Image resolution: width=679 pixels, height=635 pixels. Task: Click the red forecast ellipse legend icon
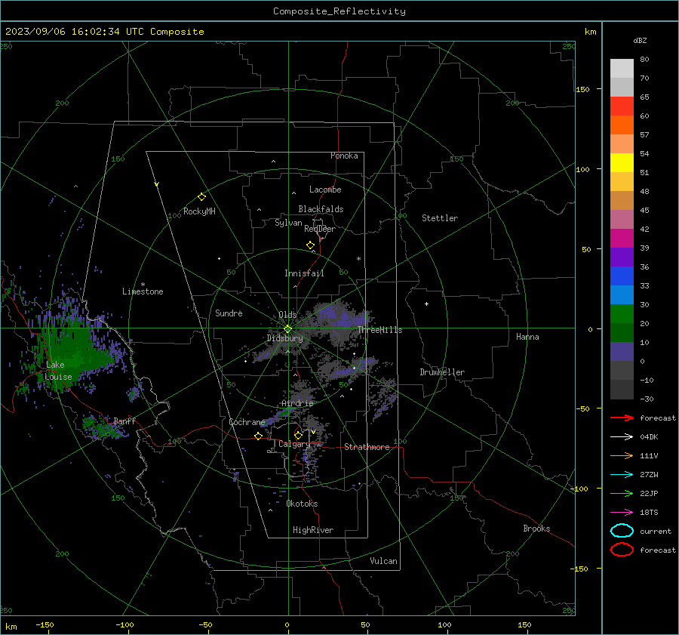point(622,550)
